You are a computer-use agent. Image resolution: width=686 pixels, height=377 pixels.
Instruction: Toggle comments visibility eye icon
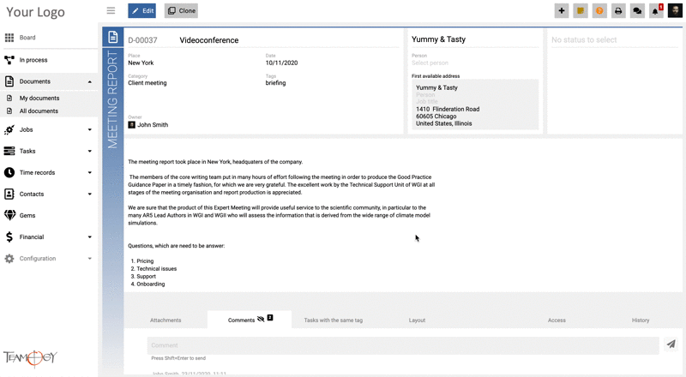pos(261,320)
